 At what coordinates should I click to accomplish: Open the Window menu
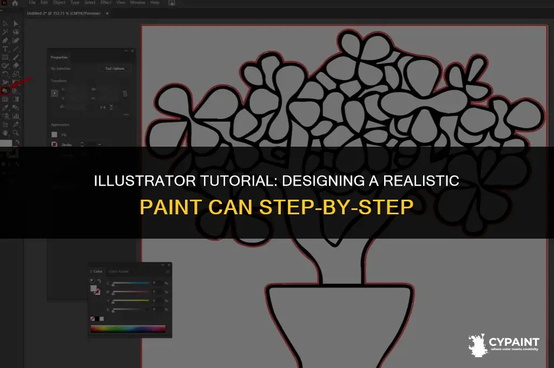(x=137, y=3)
